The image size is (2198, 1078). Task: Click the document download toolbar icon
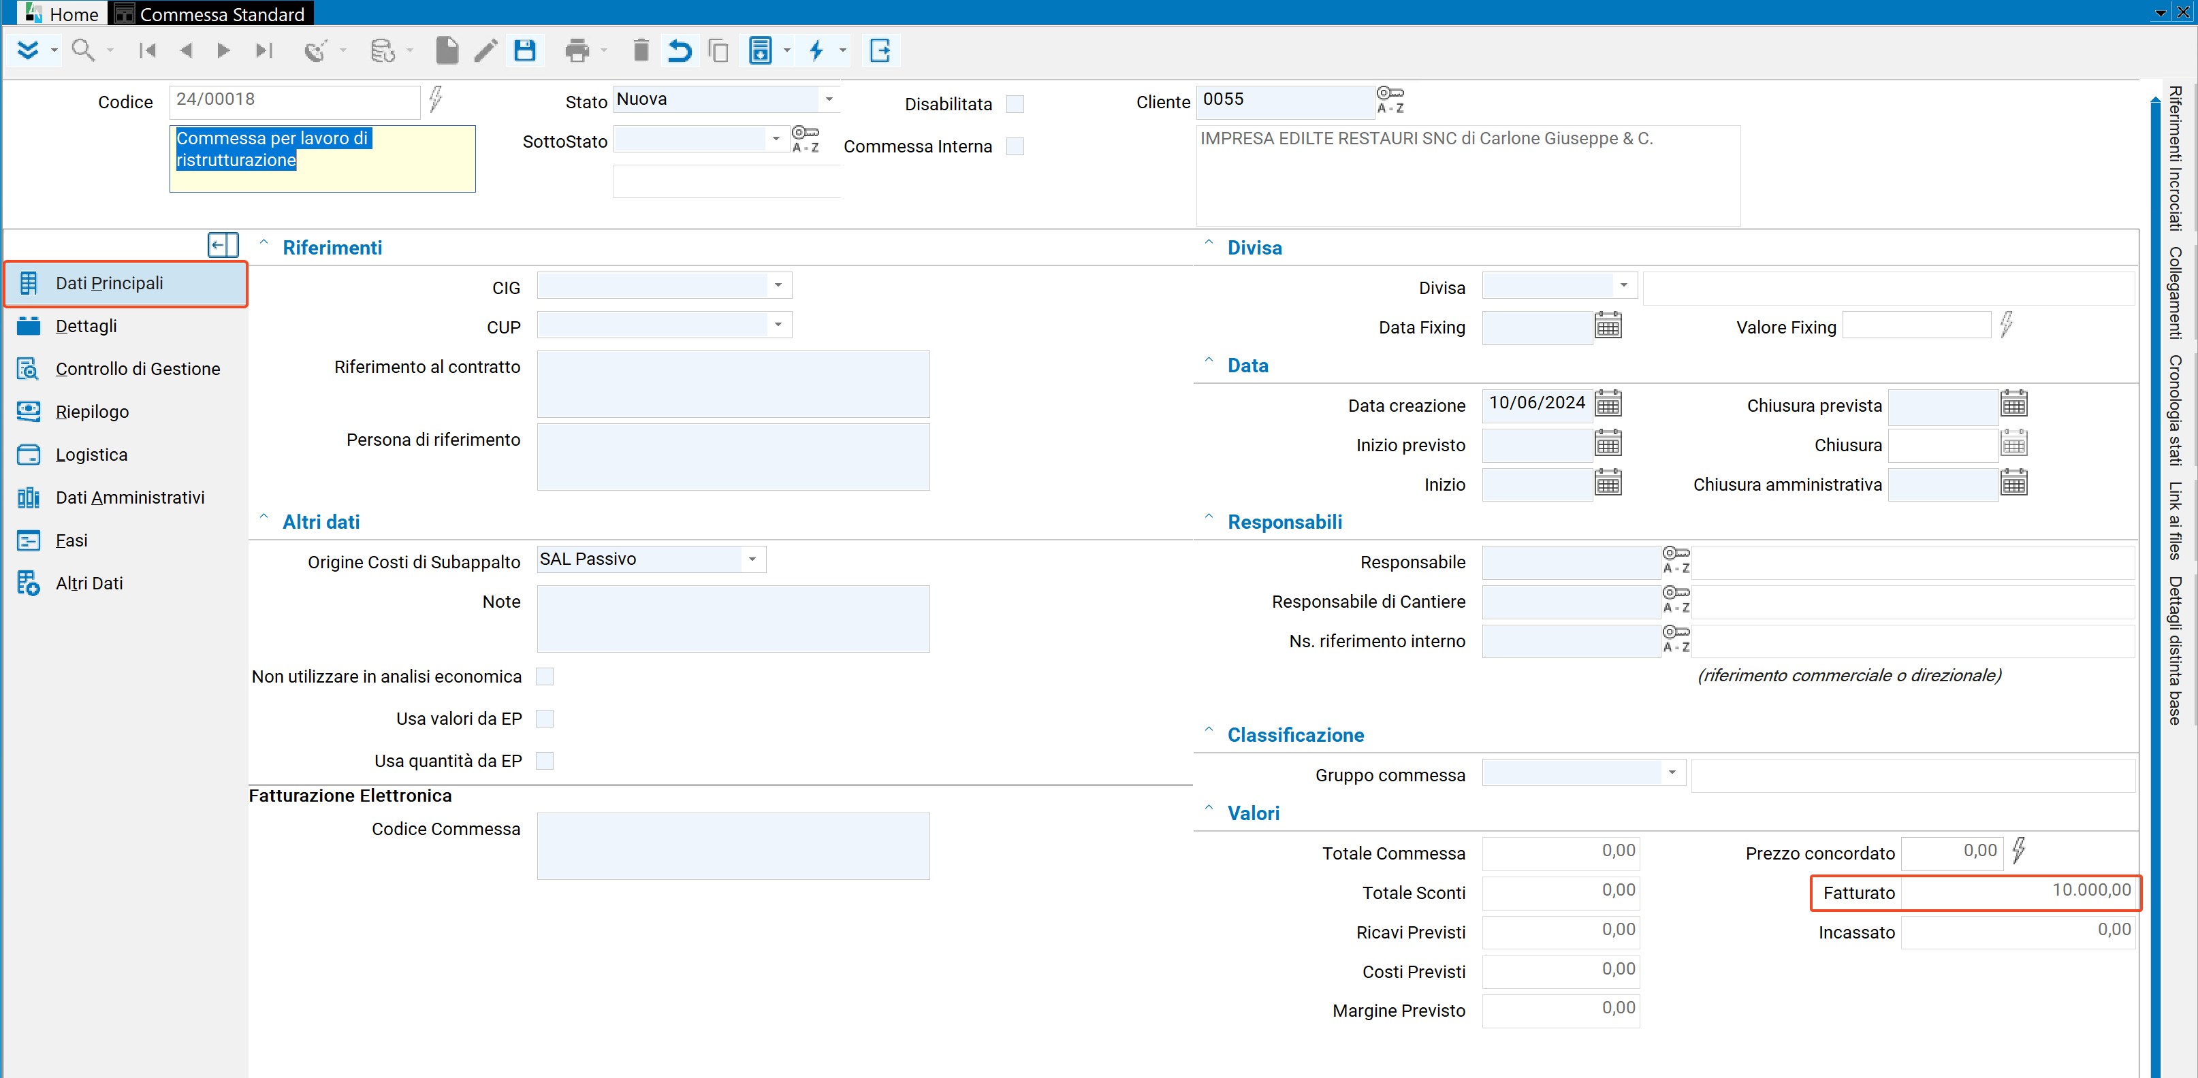759,51
